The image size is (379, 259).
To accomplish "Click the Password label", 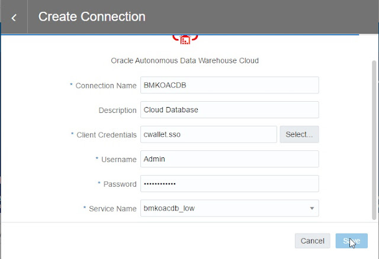I will click(x=120, y=184).
